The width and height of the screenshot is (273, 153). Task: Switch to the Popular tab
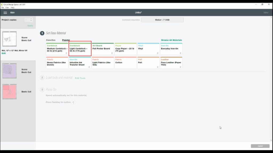click(x=66, y=40)
